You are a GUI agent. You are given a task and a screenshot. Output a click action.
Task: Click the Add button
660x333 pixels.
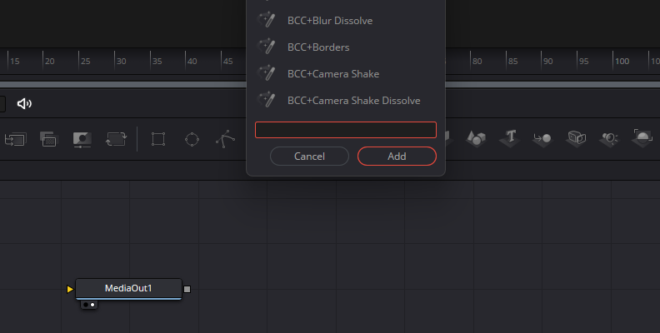(x=397, y=156)
